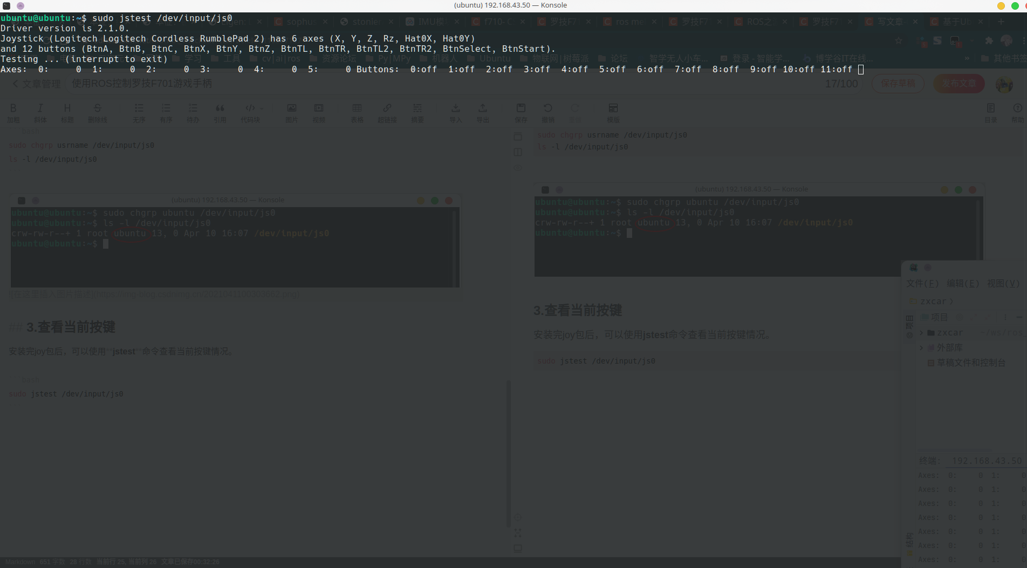Image resolution: width=1027 pixels, height=568 pixels.
Task: Insert a blockquote (引用)
Action: pyautogui.click(x=220, y=112)
